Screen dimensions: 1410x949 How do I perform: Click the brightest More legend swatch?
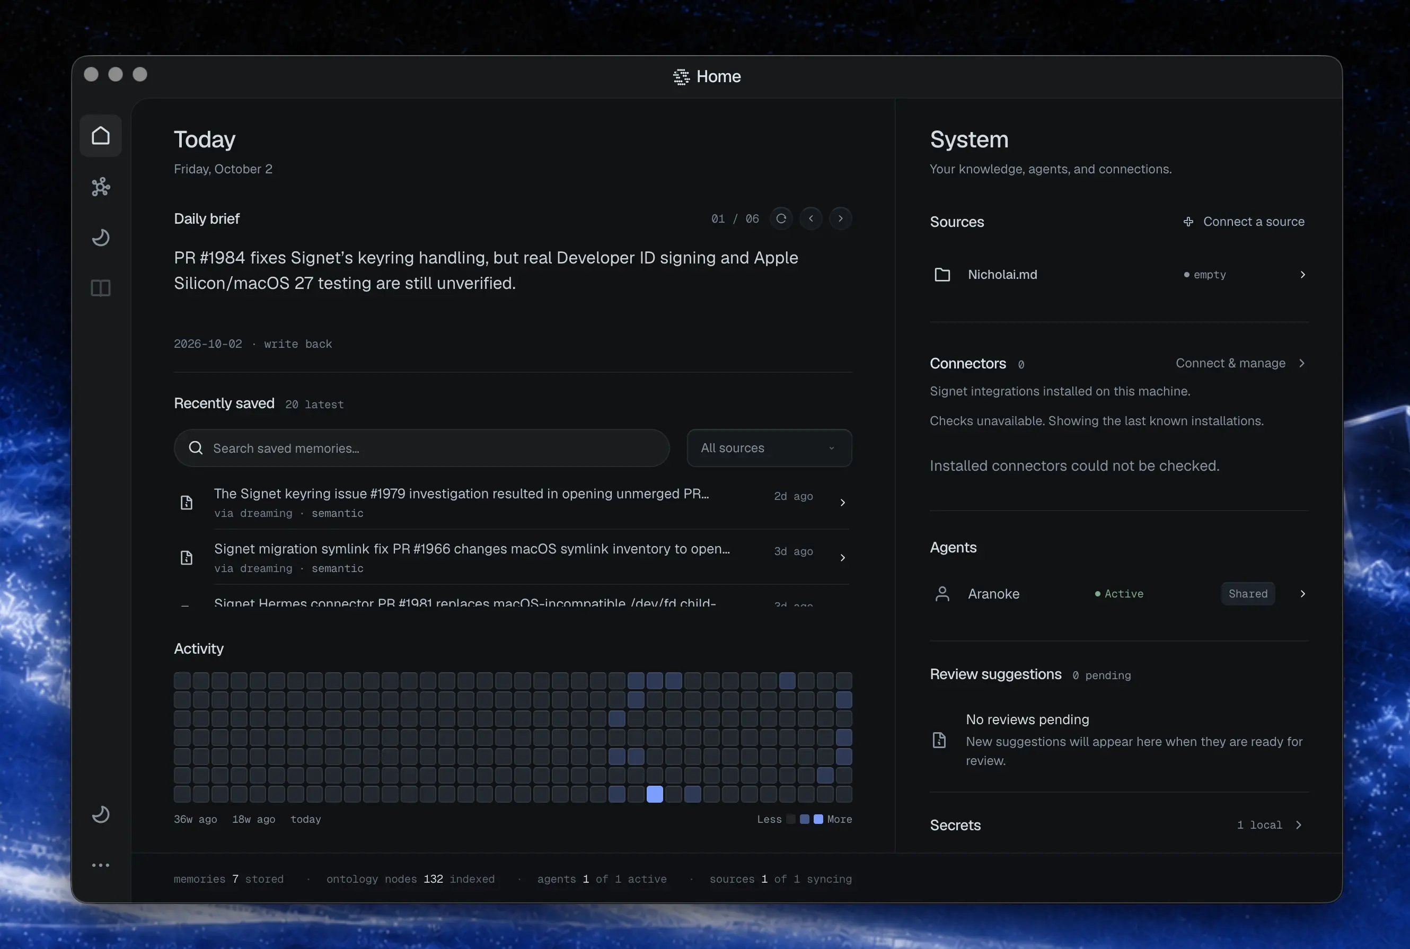pyautogui.click(x=818, y=819)
